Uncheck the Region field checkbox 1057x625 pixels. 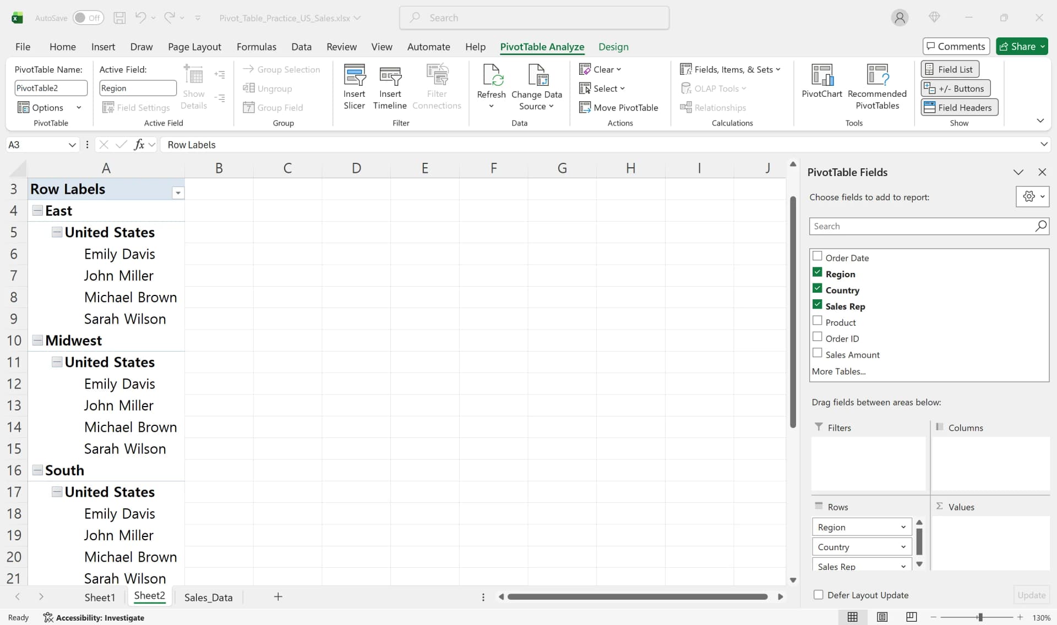pos(818,272)
